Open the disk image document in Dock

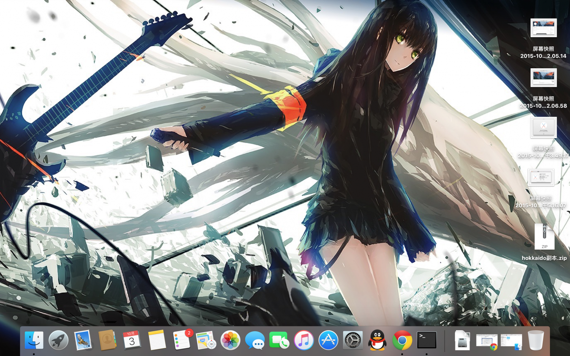pos(462,340)
